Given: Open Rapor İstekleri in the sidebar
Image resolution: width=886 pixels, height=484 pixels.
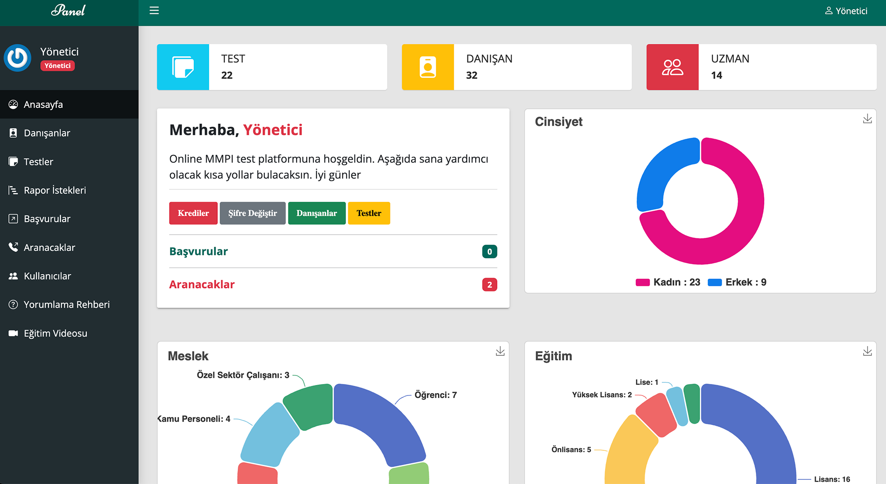Looking at the screenshot, I should (x=69, y=190).
